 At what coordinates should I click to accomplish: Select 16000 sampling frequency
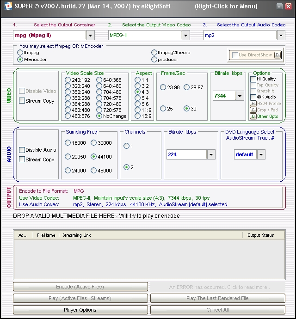68,143
